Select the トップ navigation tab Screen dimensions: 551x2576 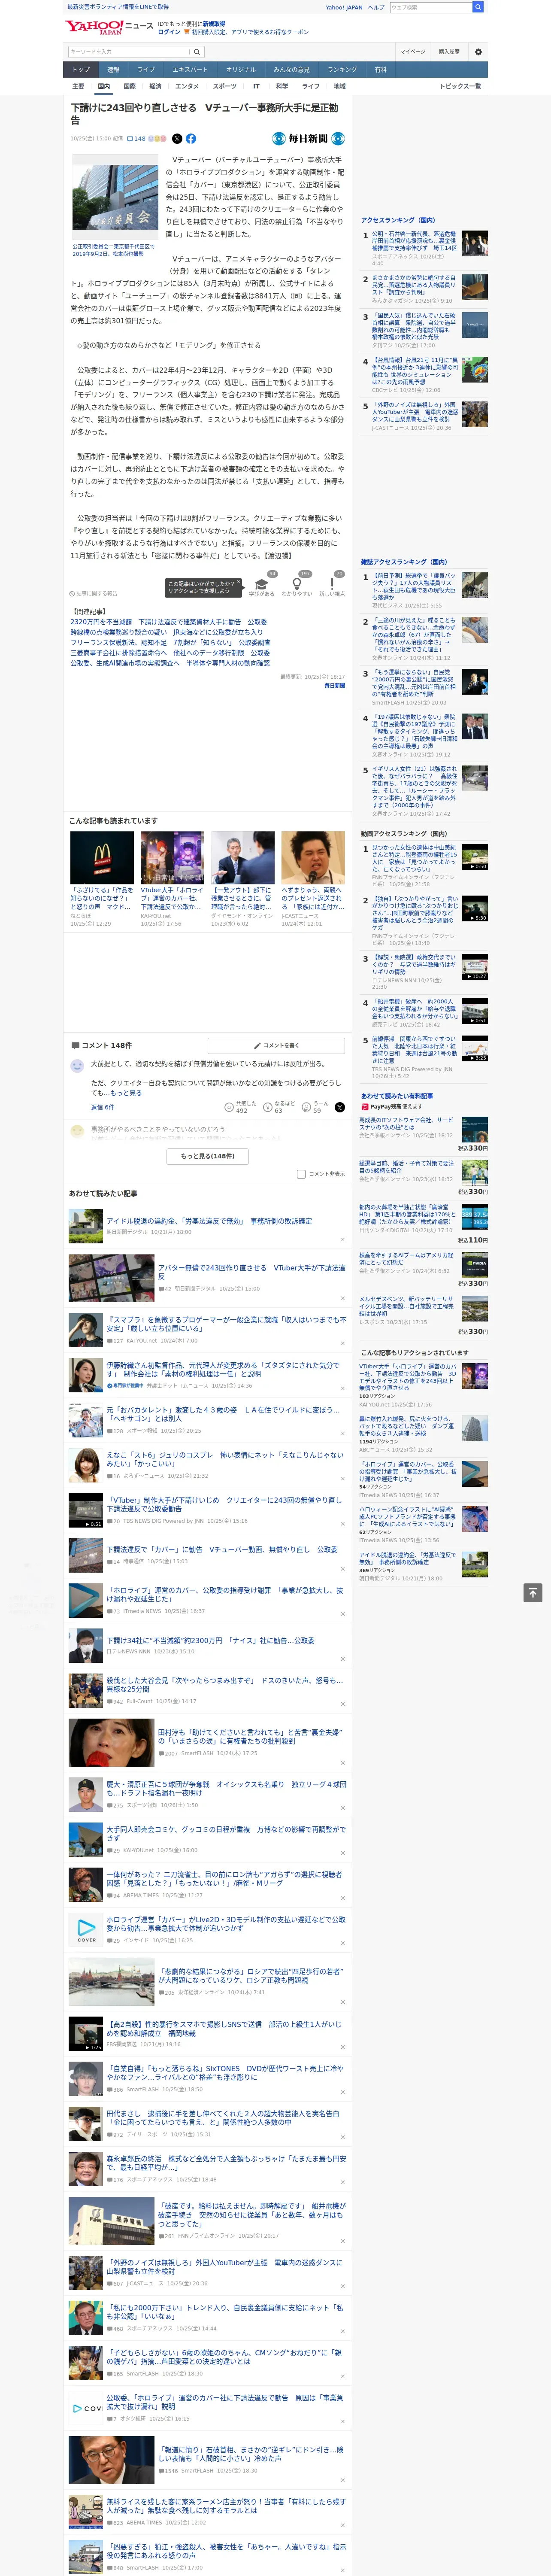81,70
